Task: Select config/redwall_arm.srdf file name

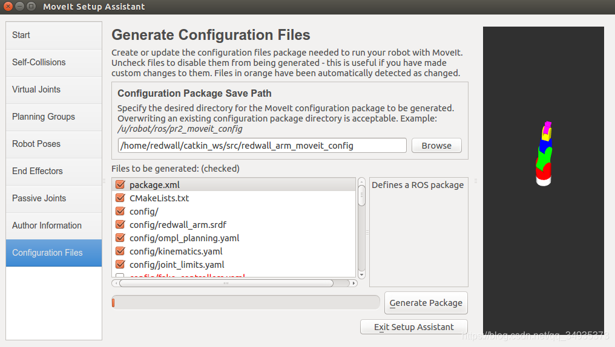Action: [x=178, y=225]
